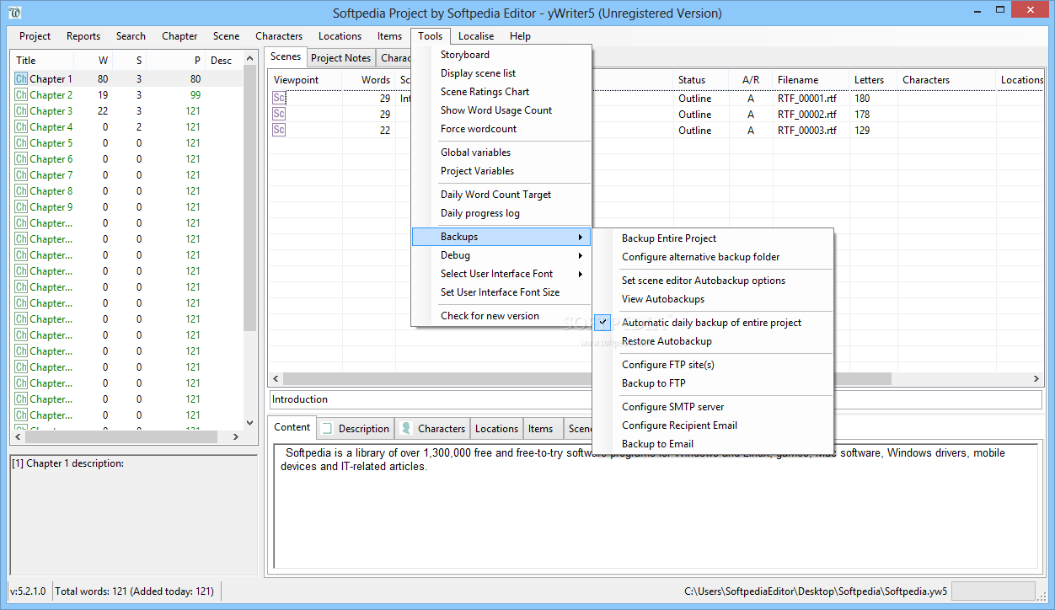
Task: Click chapter list scrollbar down arrow
Action: pos(249,423)
